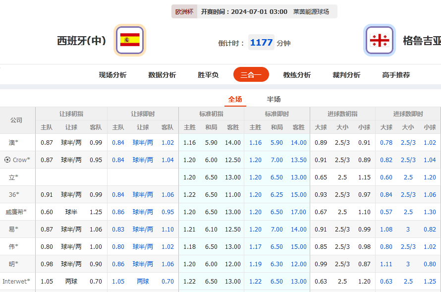Select the 全场 tab
441x292 pixels.
point(235,99)
